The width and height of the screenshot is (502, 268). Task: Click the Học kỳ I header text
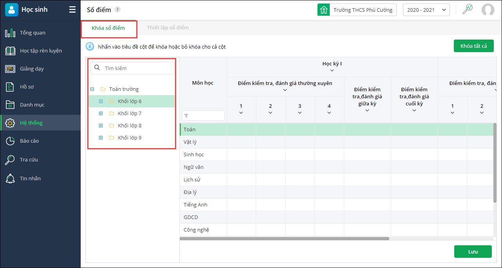pyautogui.click(x=332, y=63)
